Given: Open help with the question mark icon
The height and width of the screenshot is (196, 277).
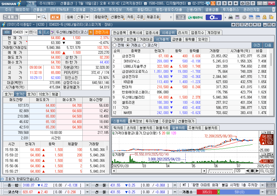Looking at the screenshot, I should coord(253,3).
